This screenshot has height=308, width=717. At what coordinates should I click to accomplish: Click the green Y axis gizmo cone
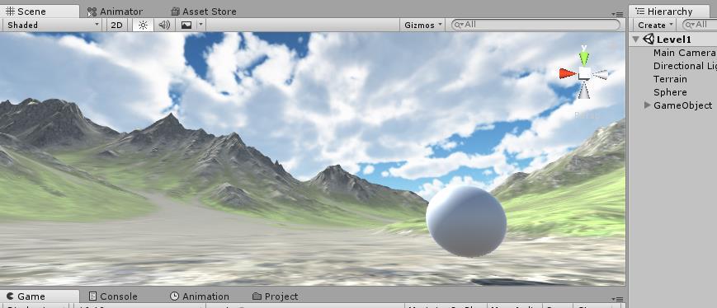tap(584, 57)
